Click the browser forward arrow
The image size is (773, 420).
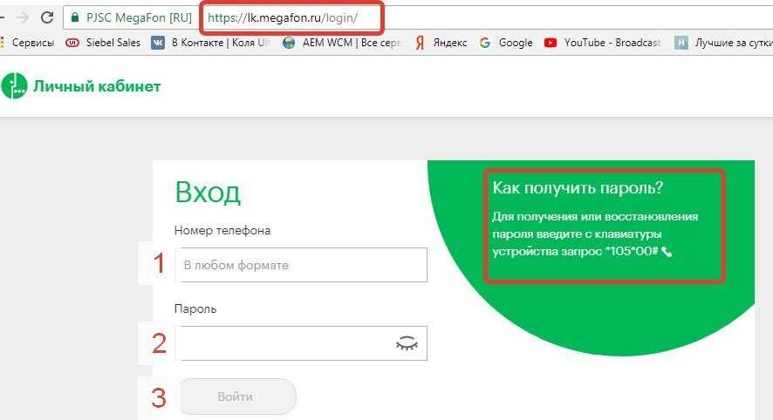(x=22, y=17)
